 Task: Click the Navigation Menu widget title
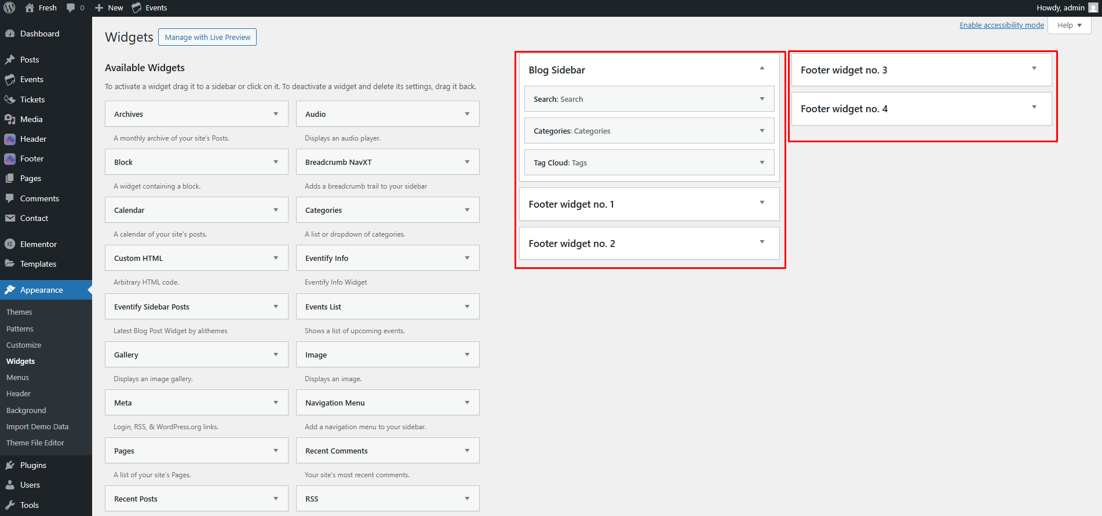point(335,403)
